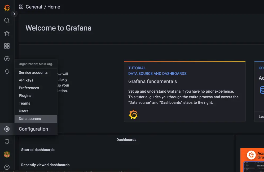
Task: Expand the sidebar using the chevron arrow
Action: [x=14, y=14]
